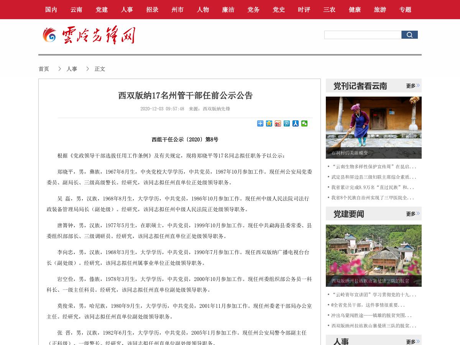Click 更多 next to 党刊记者看云南
This screenshot has height=345, width=460.
click(410, 86)
